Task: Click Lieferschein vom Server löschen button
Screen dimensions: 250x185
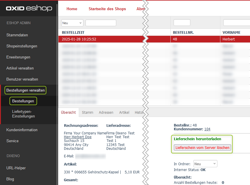Action: coord(202,147)
